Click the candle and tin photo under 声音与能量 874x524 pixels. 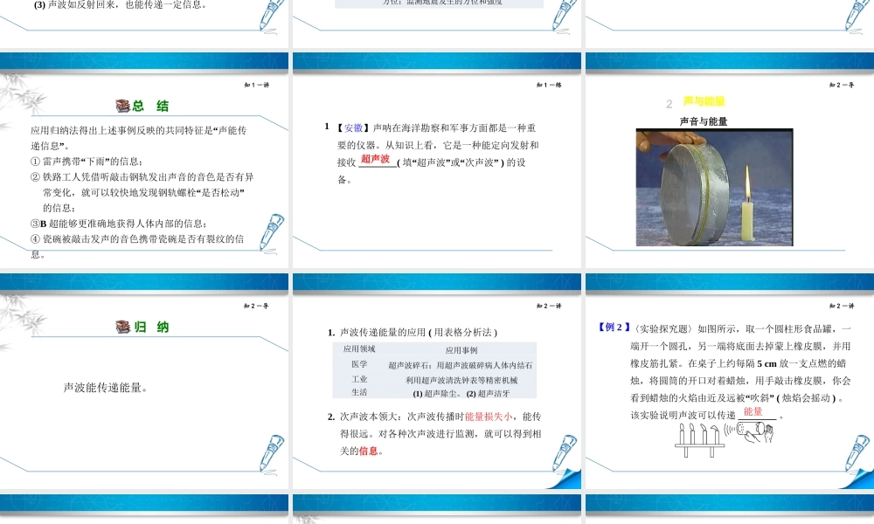tap(715, 187)
